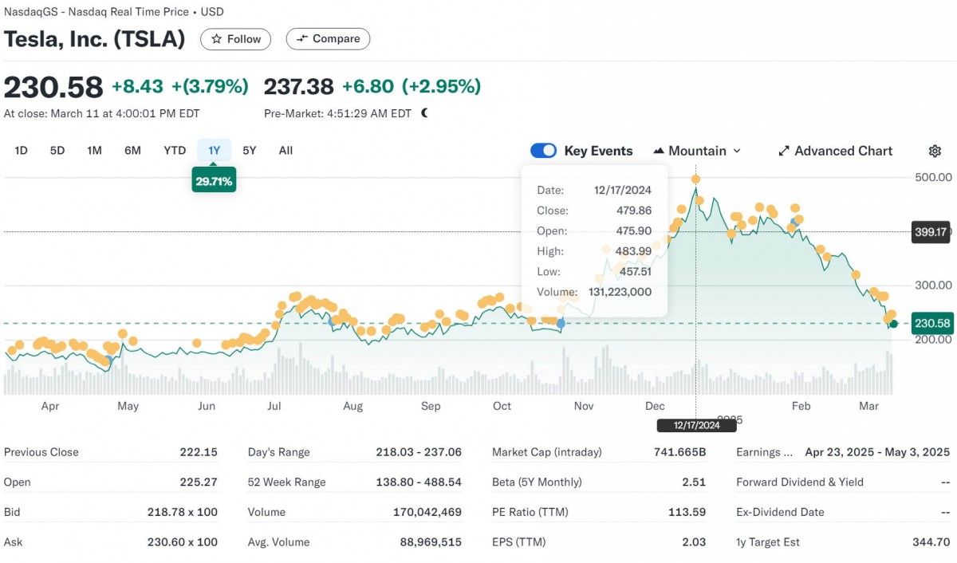Click the Day's Range value 218.03 - 237.06

419,452
